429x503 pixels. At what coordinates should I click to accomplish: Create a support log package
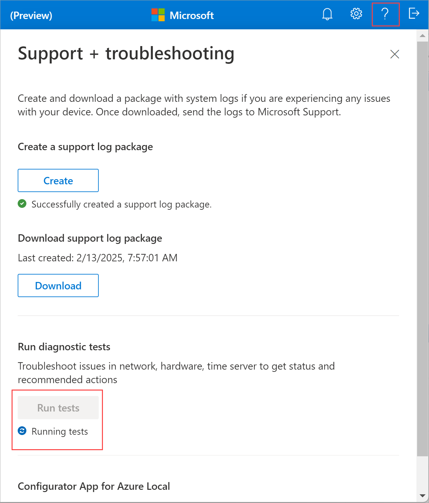(x=58, y=180)
